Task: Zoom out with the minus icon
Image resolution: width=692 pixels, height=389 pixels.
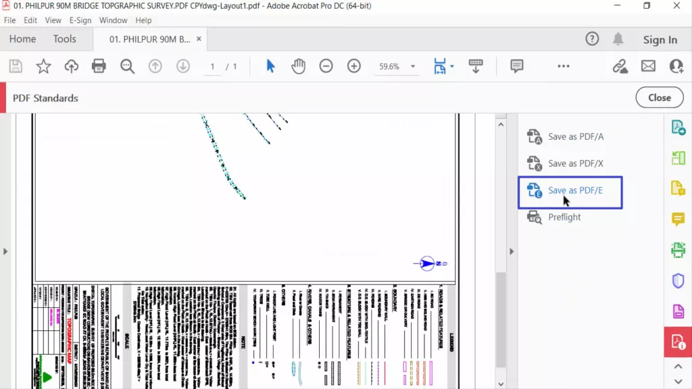Action: coord(326,66)
